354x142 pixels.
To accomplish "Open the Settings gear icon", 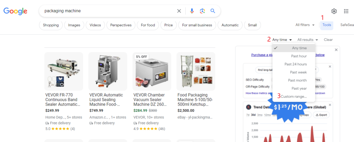I will pyautogui.click(x=334, y=11).
